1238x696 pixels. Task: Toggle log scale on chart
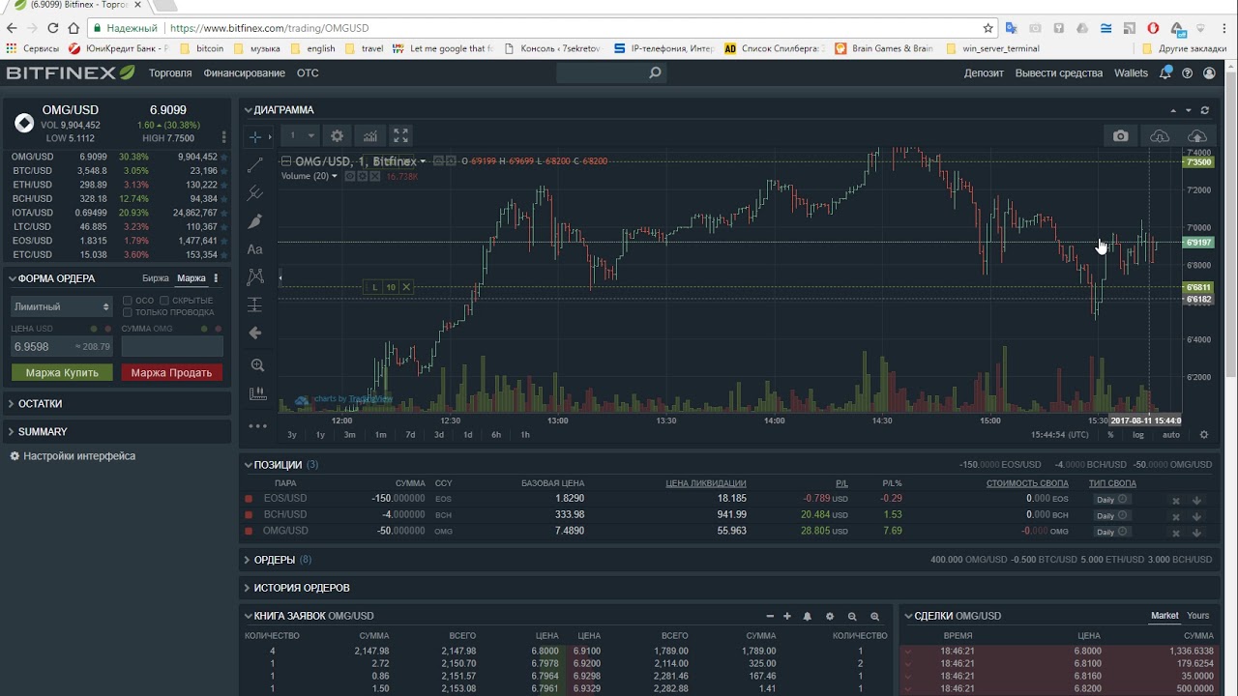coord(1138,435)
